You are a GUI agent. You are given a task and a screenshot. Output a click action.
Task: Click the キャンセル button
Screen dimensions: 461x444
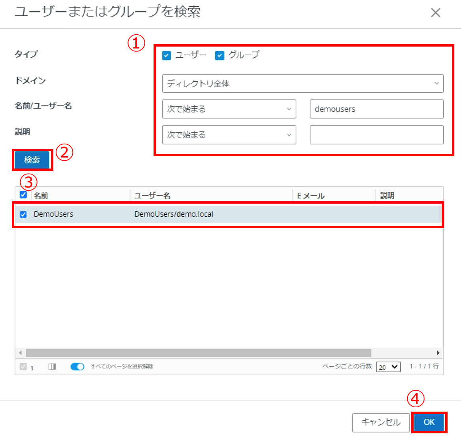tap(380, 422)
